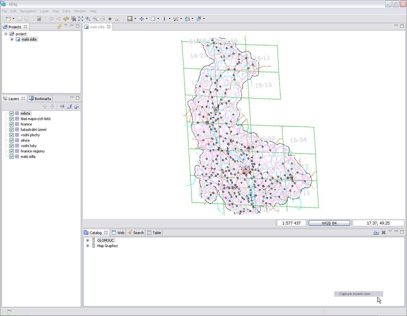407x316 pixels.
Task: Click the Zoom to selection icon
Action: coord(103,19)
